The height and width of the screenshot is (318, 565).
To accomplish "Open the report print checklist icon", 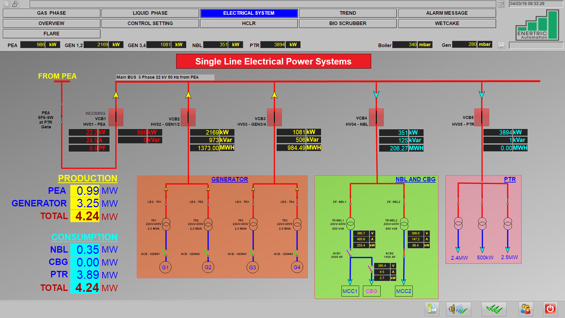I will pos(432,309).
